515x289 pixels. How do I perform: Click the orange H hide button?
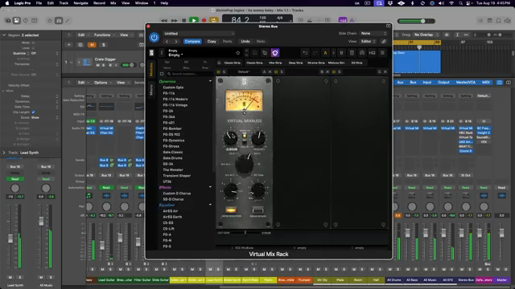(x=92, y=45)
